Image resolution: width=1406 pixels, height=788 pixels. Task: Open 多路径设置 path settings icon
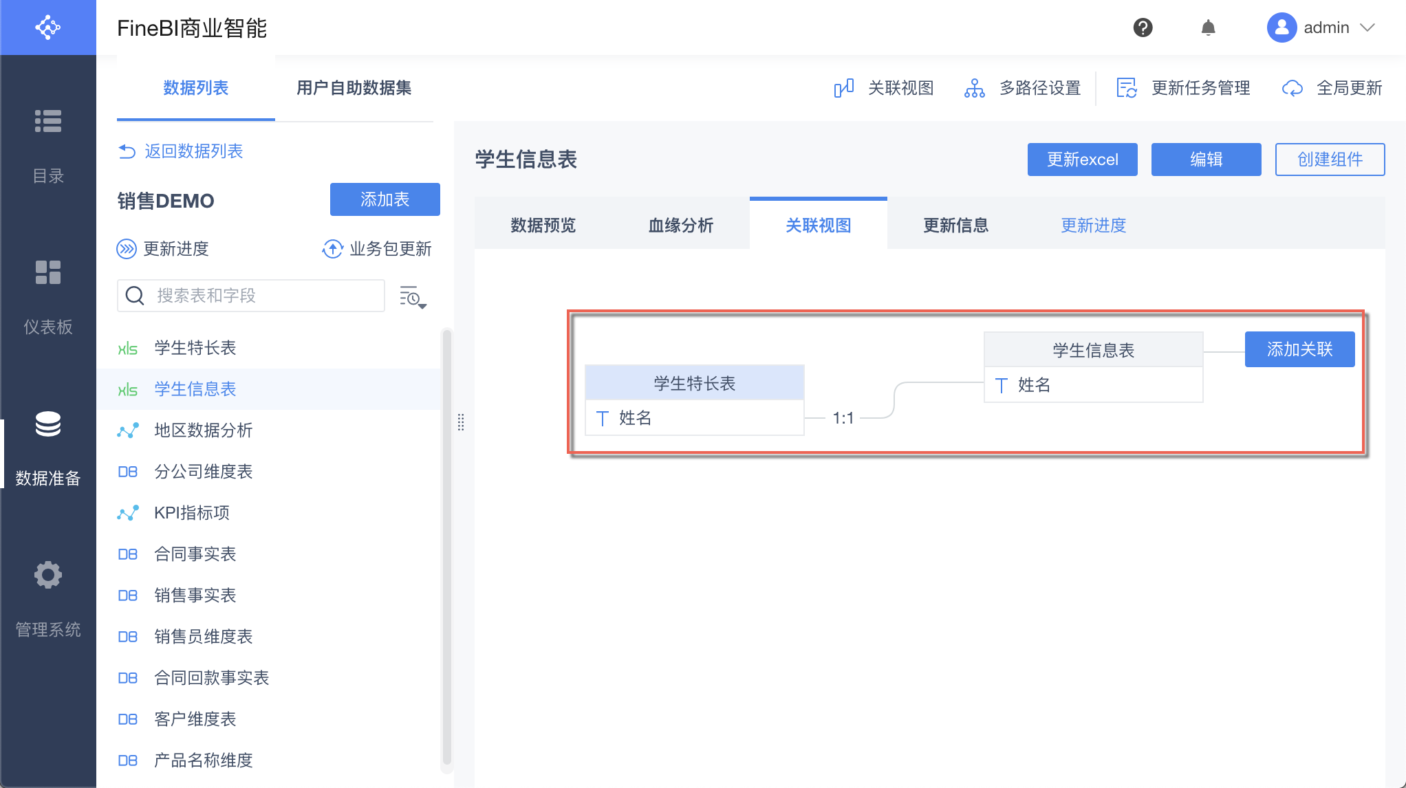pyautogui.click(x=974, y=88)
